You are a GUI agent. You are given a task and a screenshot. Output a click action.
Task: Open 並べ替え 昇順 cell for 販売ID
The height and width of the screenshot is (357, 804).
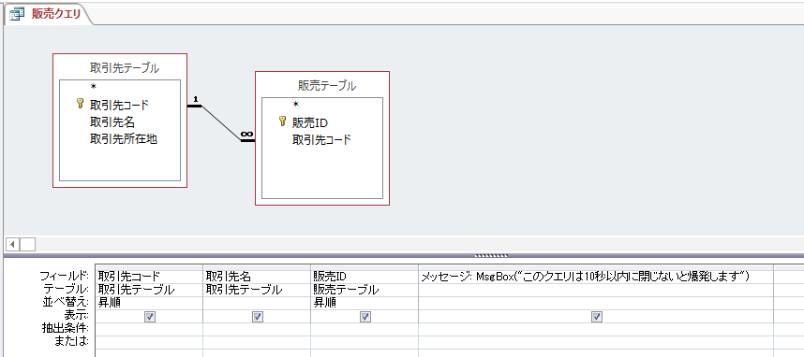pos(365,303)
